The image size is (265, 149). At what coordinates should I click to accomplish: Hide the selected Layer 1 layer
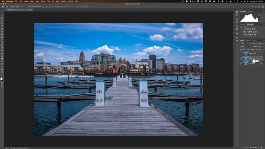[x=241, y=58]
